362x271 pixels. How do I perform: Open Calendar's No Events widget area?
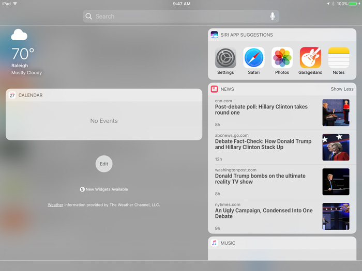[x=104, y=121]
